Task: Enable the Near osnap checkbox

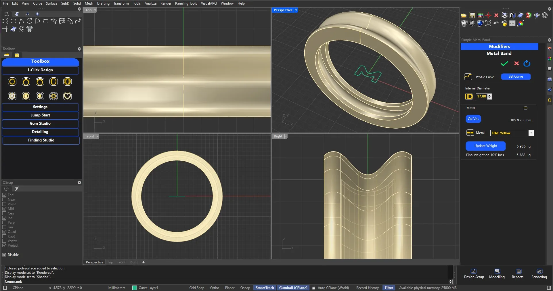Action: click(x=5, y=200)
